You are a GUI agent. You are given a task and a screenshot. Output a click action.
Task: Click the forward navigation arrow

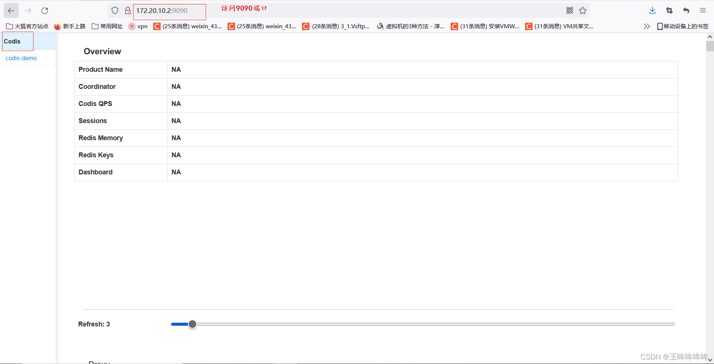pyautogui.click(x=28, y=11)
